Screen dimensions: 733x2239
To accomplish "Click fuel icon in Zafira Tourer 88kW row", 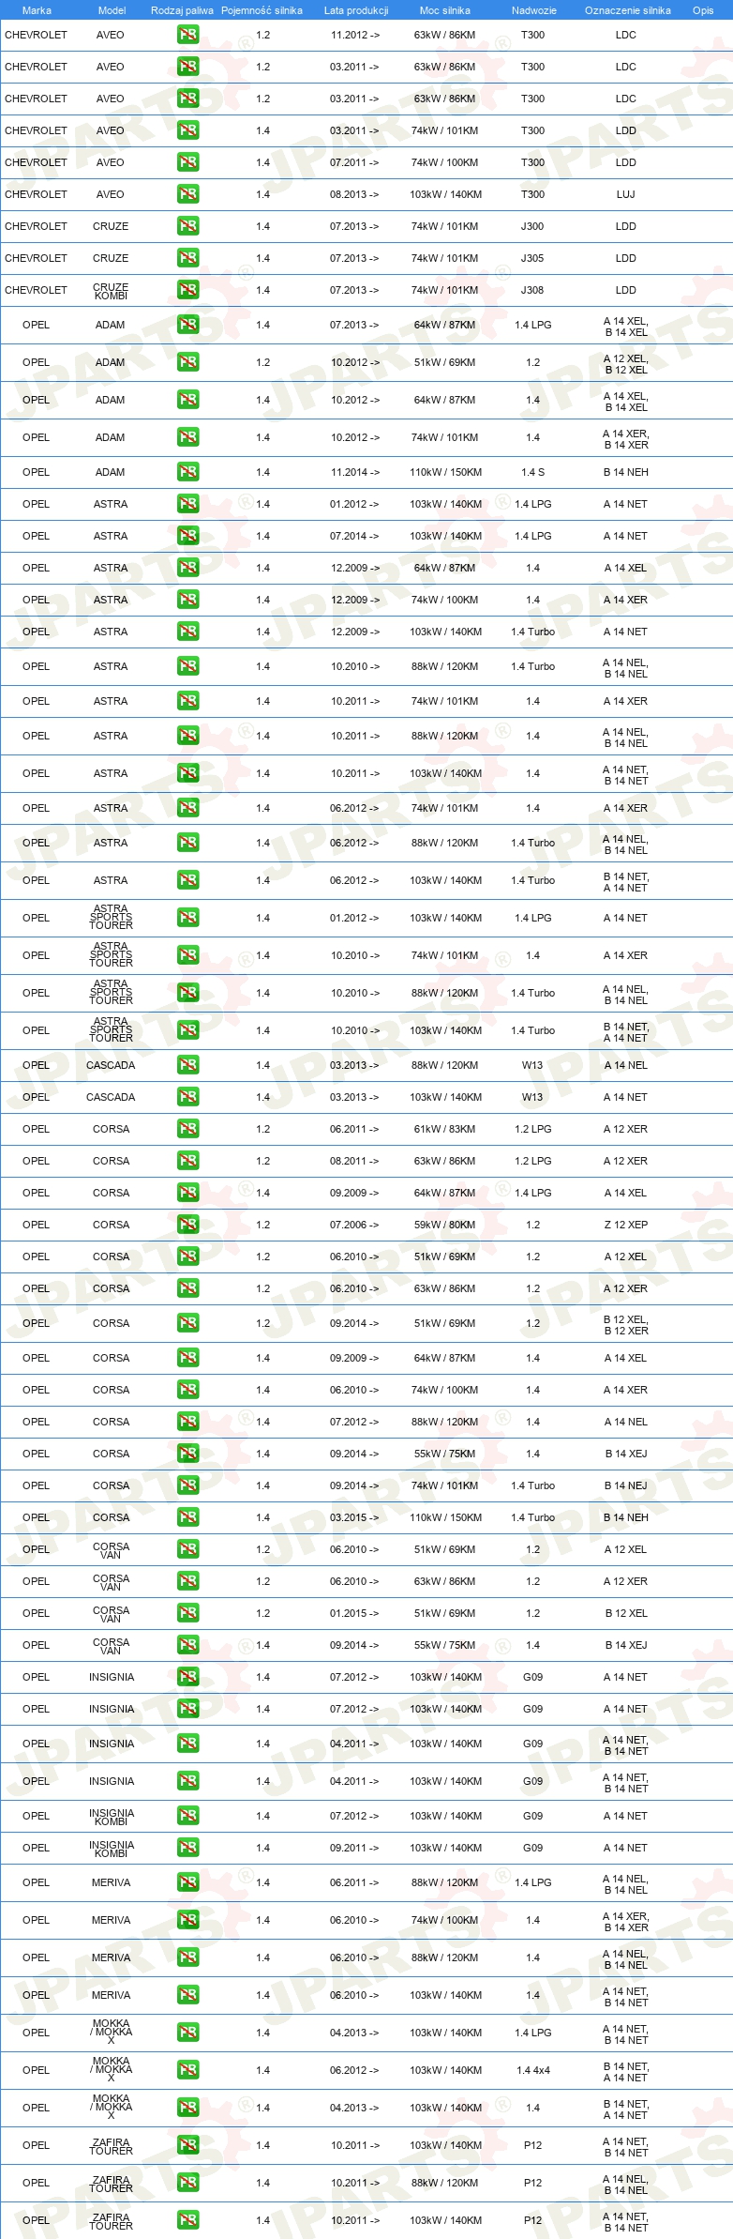I will (x=187, y=2183).
